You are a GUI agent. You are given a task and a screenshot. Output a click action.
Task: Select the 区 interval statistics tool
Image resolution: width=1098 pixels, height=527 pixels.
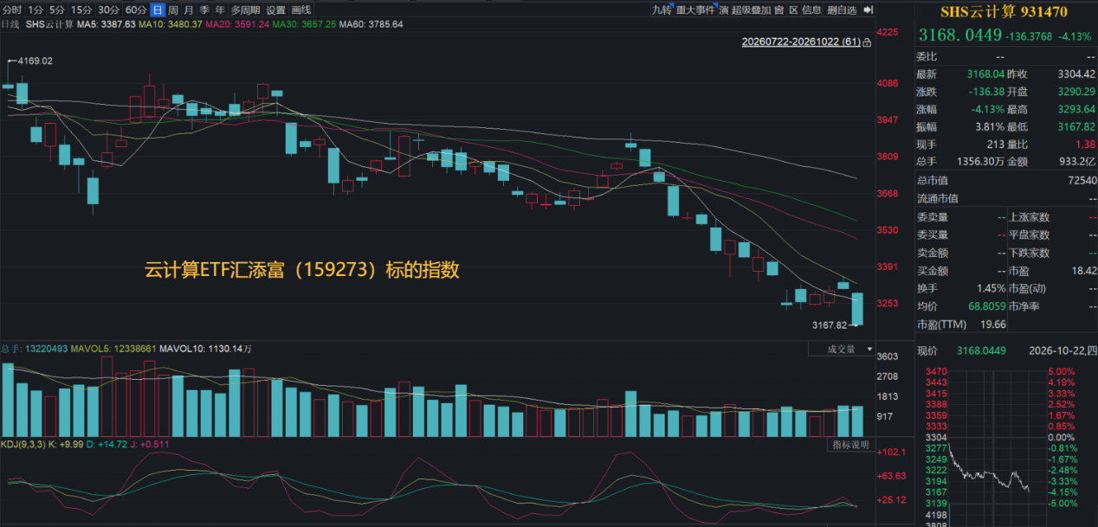point(793,10)
